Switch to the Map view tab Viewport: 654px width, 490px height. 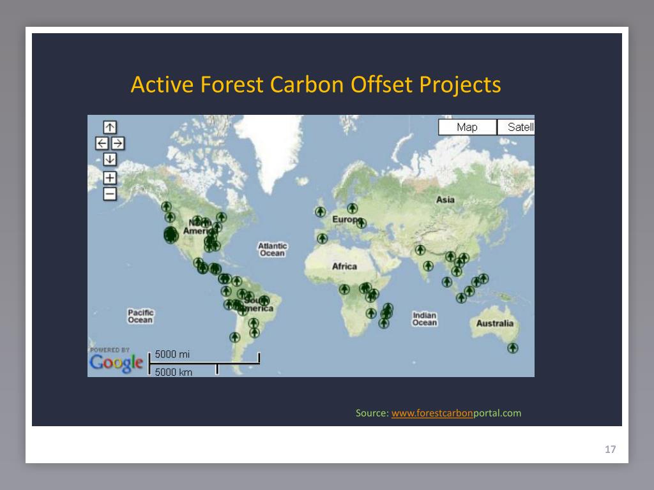pyautogui.click(x=467, y=127)
